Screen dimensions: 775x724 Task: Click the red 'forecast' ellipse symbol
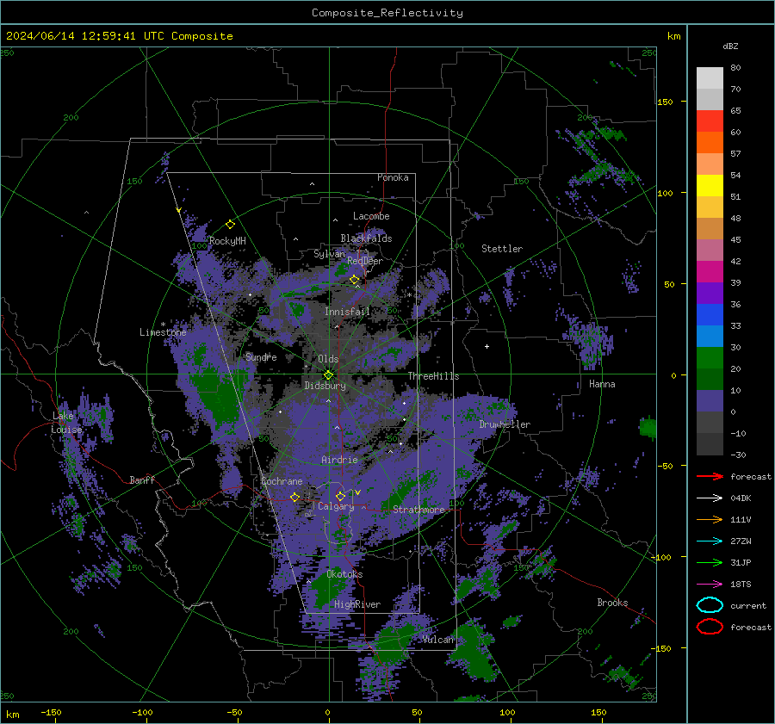[x=710, y=627]
